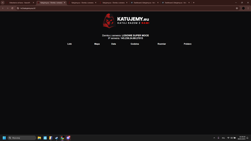Screen dimensions: 251x141
Task: Reload the current page
Action: pyautogui.click(x=12, y=8)
